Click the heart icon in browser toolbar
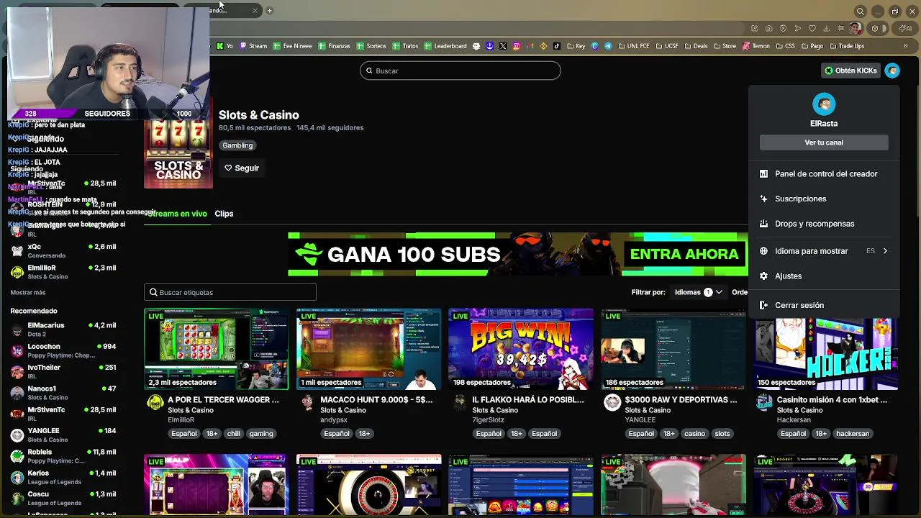 pyautogui.click(x=812, y=29)
